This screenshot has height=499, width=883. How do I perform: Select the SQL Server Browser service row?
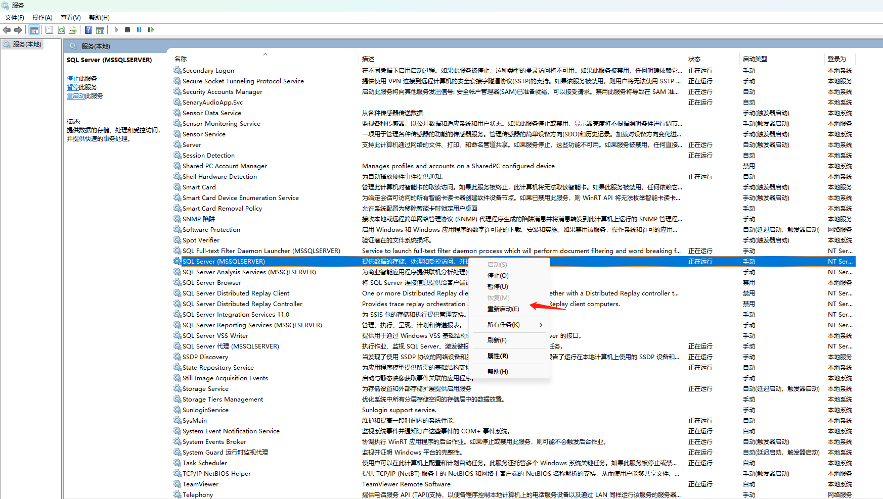point(211,282)
